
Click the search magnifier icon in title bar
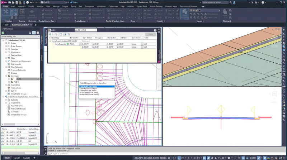pos(231,3)
